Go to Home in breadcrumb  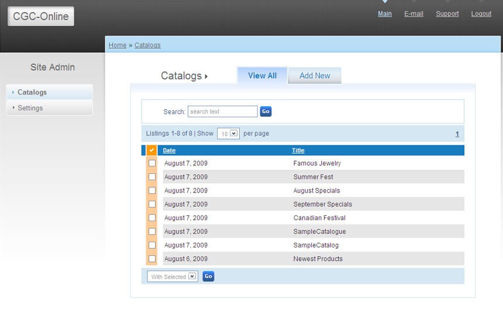[x=118, y=45]
